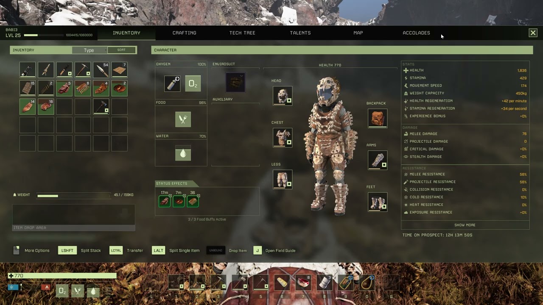The image size is (543, 305).
Task: Click the Split Stack hint
Action: click(x=79, y=250)
